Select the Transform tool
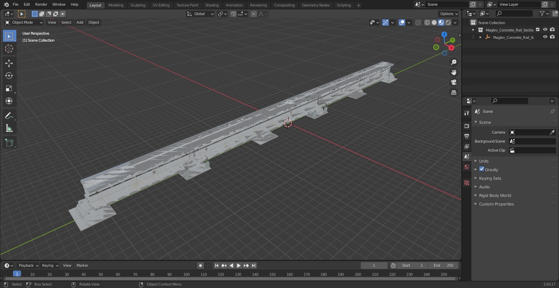559x288 pixels. click(9, 101)
